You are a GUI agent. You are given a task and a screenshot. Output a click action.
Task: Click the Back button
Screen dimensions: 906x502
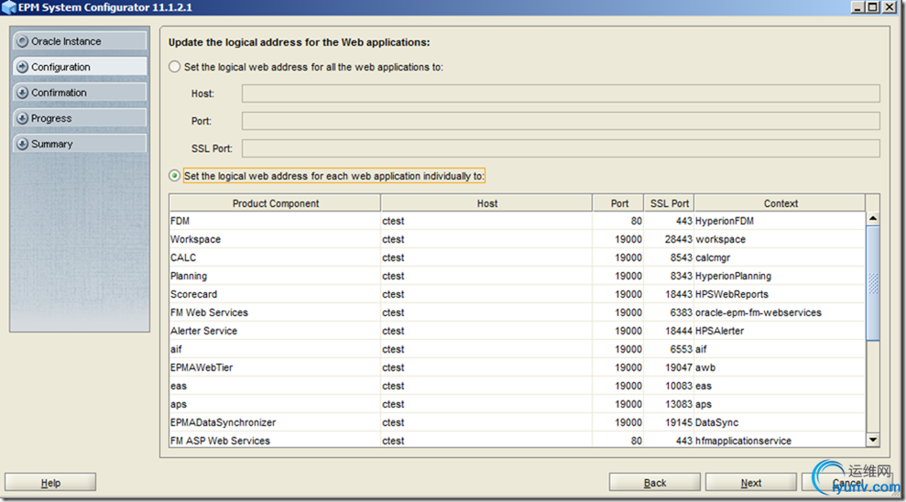(x=655, y=483)
